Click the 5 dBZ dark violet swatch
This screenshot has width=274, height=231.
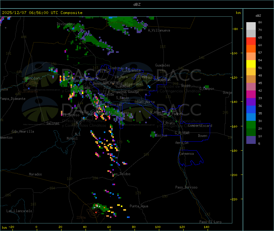pyautogui.click(x=251, y=140)
